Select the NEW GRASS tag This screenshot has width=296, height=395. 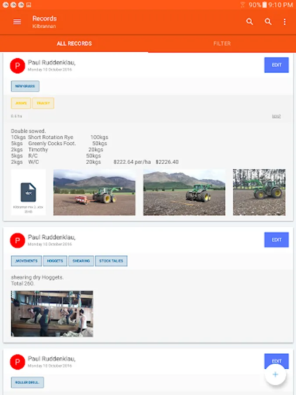pyautogui.click(x=25, y=86)
